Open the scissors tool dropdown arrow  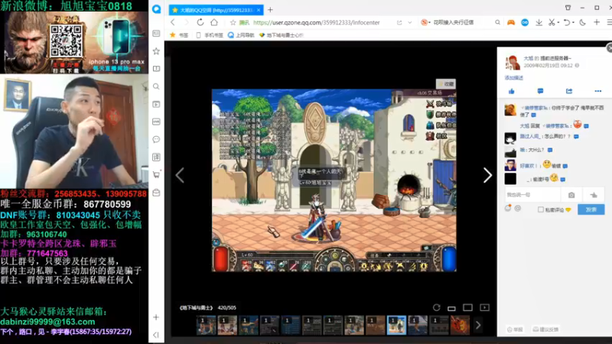click(x=558, y=23)
